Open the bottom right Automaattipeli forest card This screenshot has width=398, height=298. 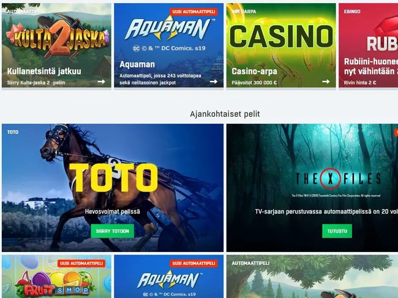coord(312,277)
